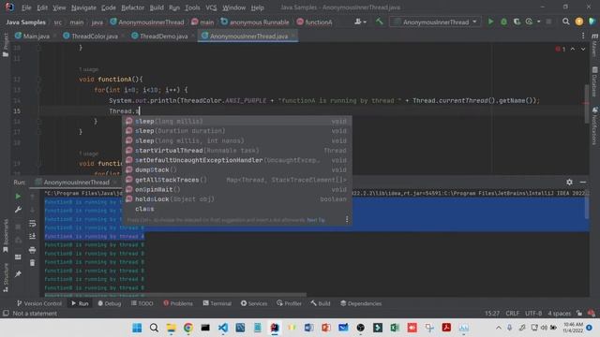The image size is (600, 337).
Task: Select sleep(Duration duration) completion suggestion
Action: click(x=236, y=131)
